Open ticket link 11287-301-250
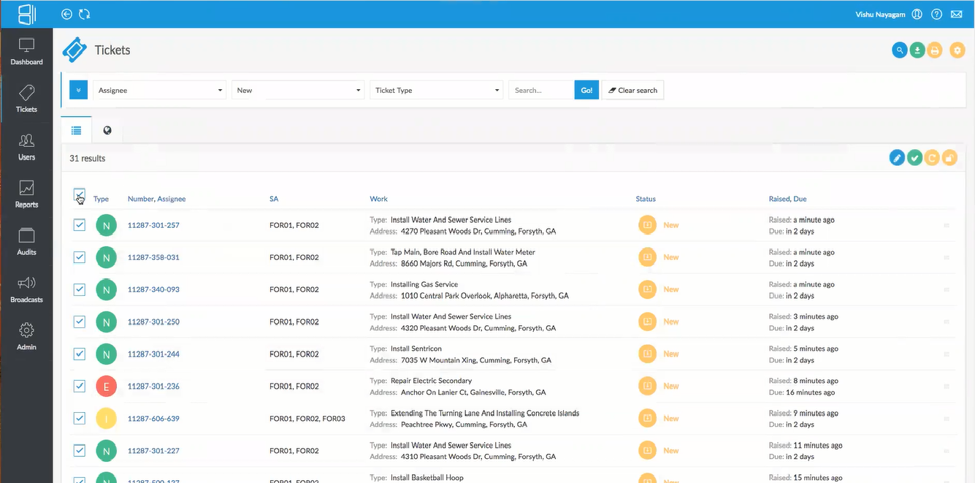975x483 pixels. tap(153, 322)
